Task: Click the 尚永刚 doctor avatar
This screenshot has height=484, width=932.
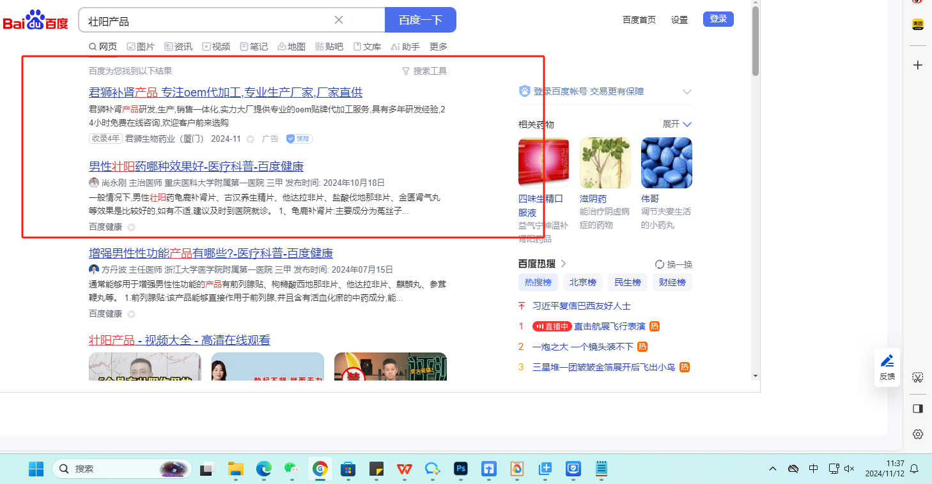Action: pos(94,183)
